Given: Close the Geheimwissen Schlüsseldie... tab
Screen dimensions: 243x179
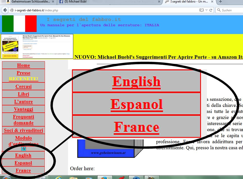Looking at the screenshot, I should pyautogui.click(x=53, y=2).
